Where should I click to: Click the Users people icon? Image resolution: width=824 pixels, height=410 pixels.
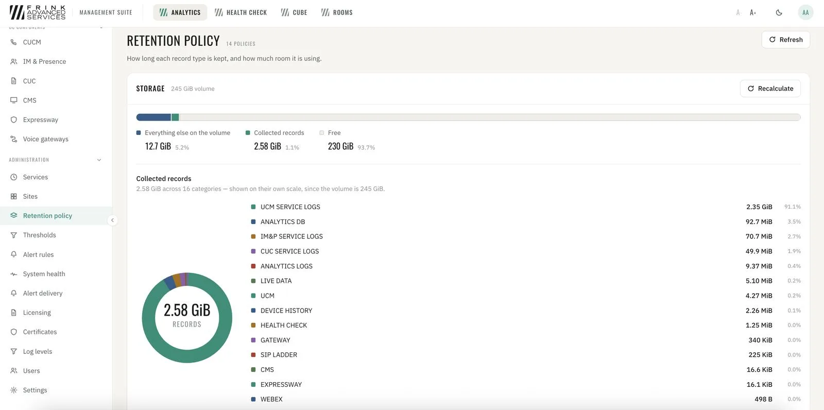click(x=14, y=371)
